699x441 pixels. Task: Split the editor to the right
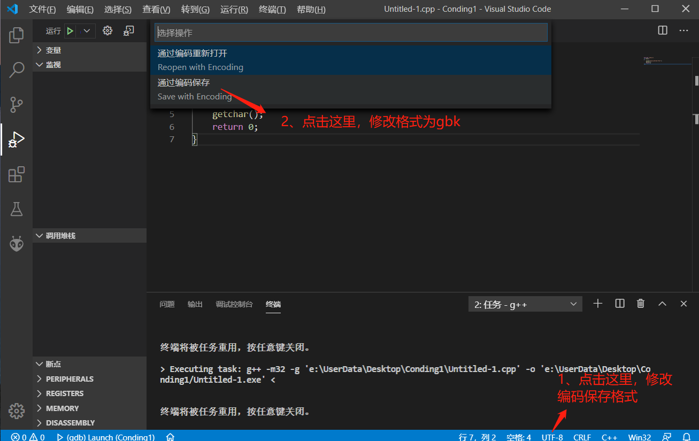[663, 30]
